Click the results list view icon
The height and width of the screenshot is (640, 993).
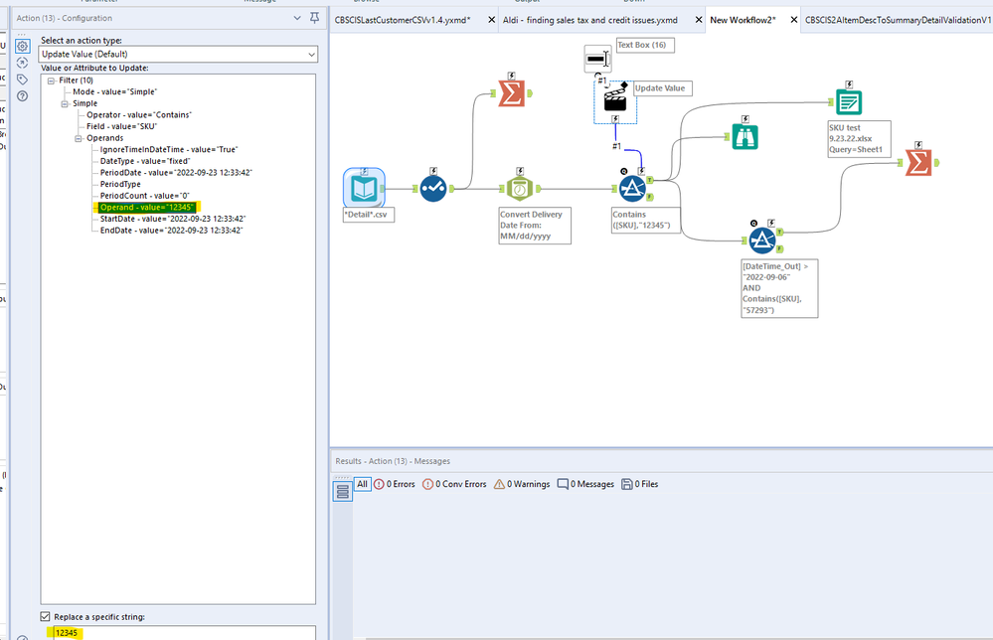[343, 491]
